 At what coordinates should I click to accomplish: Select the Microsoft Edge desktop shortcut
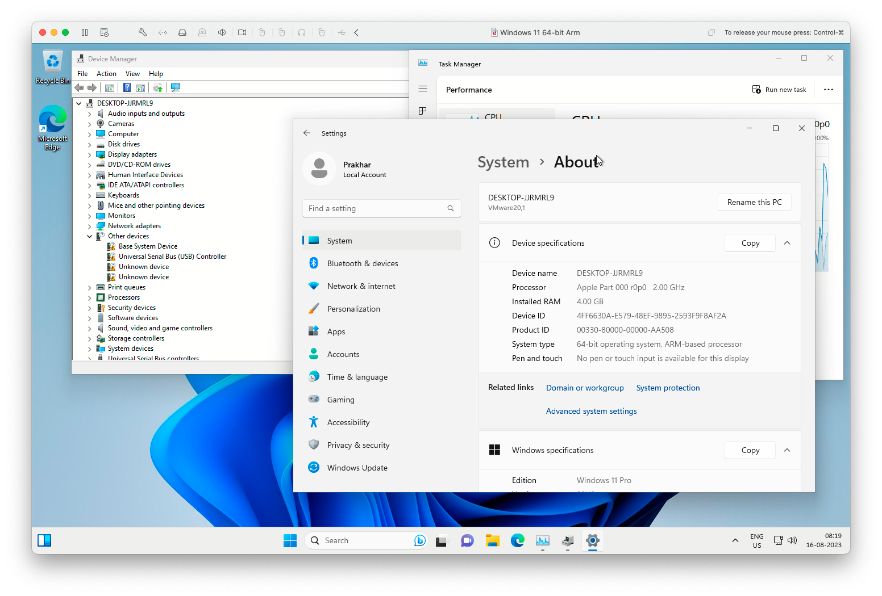[52, 128]
